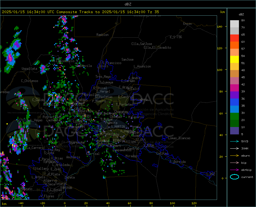Click the S_MARTIN label on the map

118,127
